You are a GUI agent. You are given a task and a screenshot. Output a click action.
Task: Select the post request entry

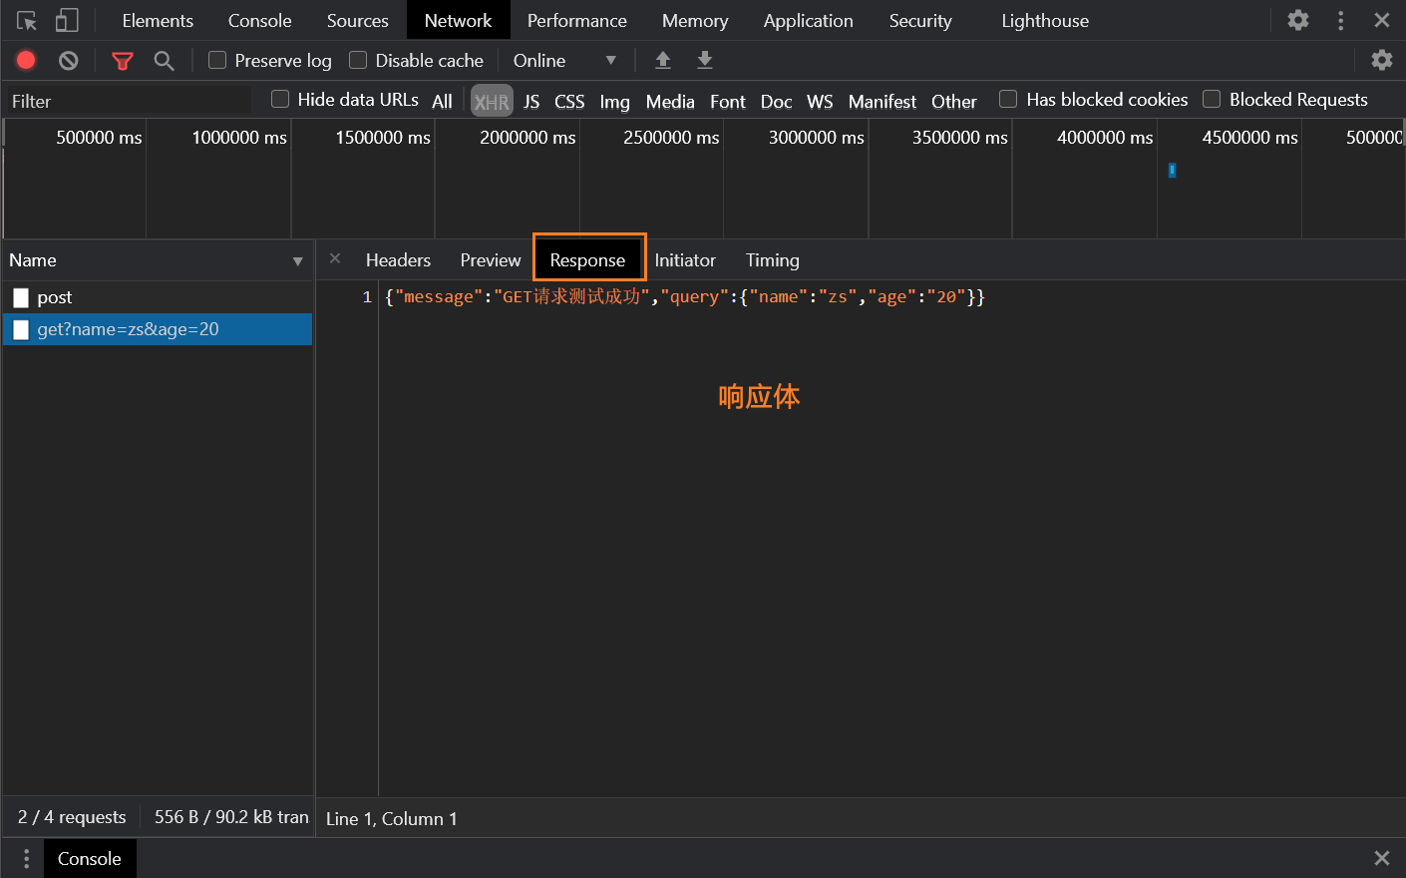55,297
